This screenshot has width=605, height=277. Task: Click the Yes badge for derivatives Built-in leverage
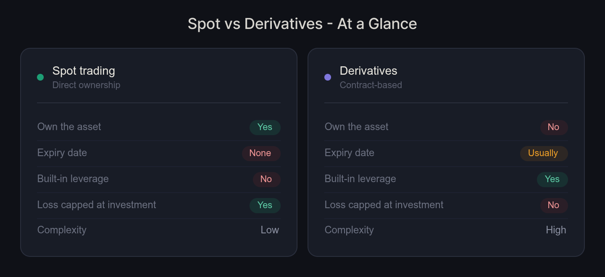pyautogui.click(x=552, y=179)
